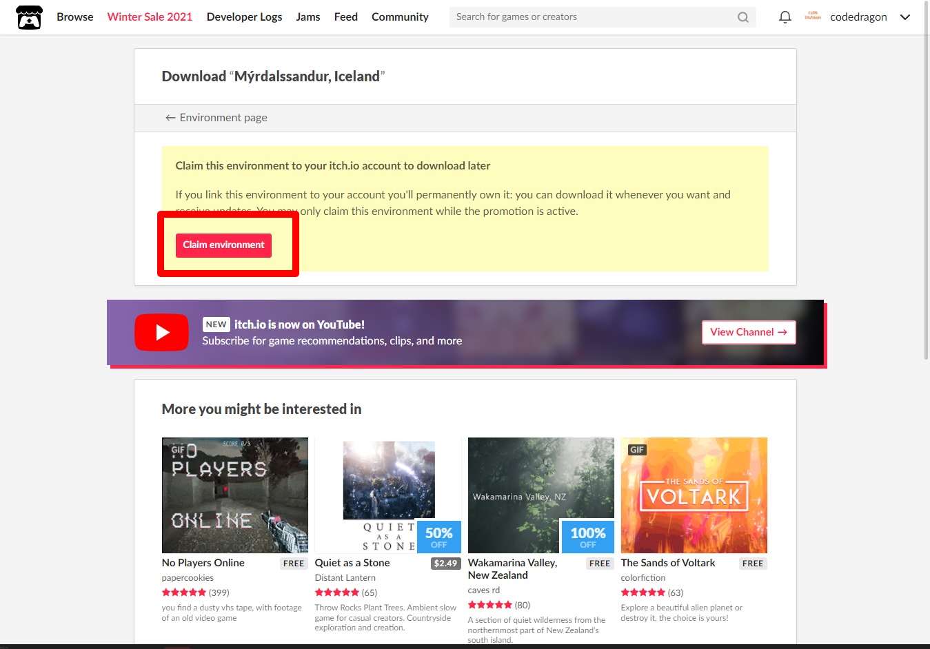This screenshot has height=649, width=930.
Task: Click star rating of No Players Online
Action: [184, 593]
